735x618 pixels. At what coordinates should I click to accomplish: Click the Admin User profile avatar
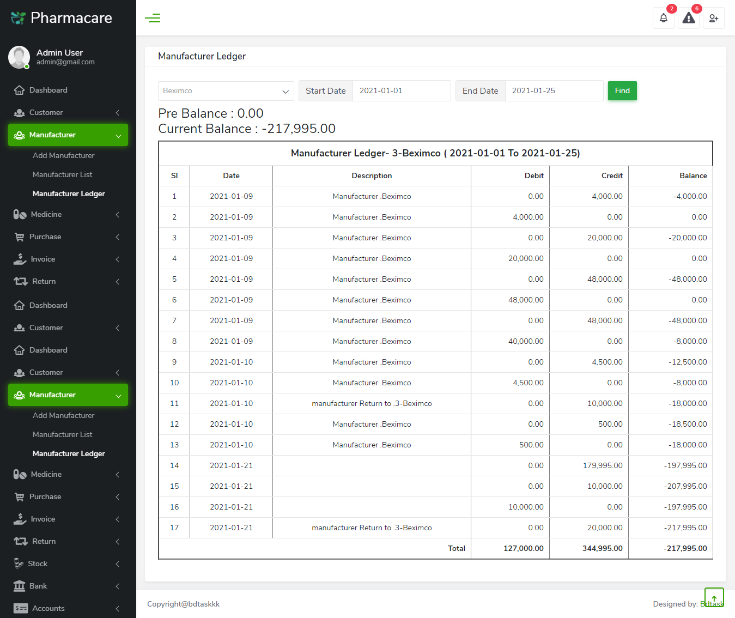coord(19,57)
